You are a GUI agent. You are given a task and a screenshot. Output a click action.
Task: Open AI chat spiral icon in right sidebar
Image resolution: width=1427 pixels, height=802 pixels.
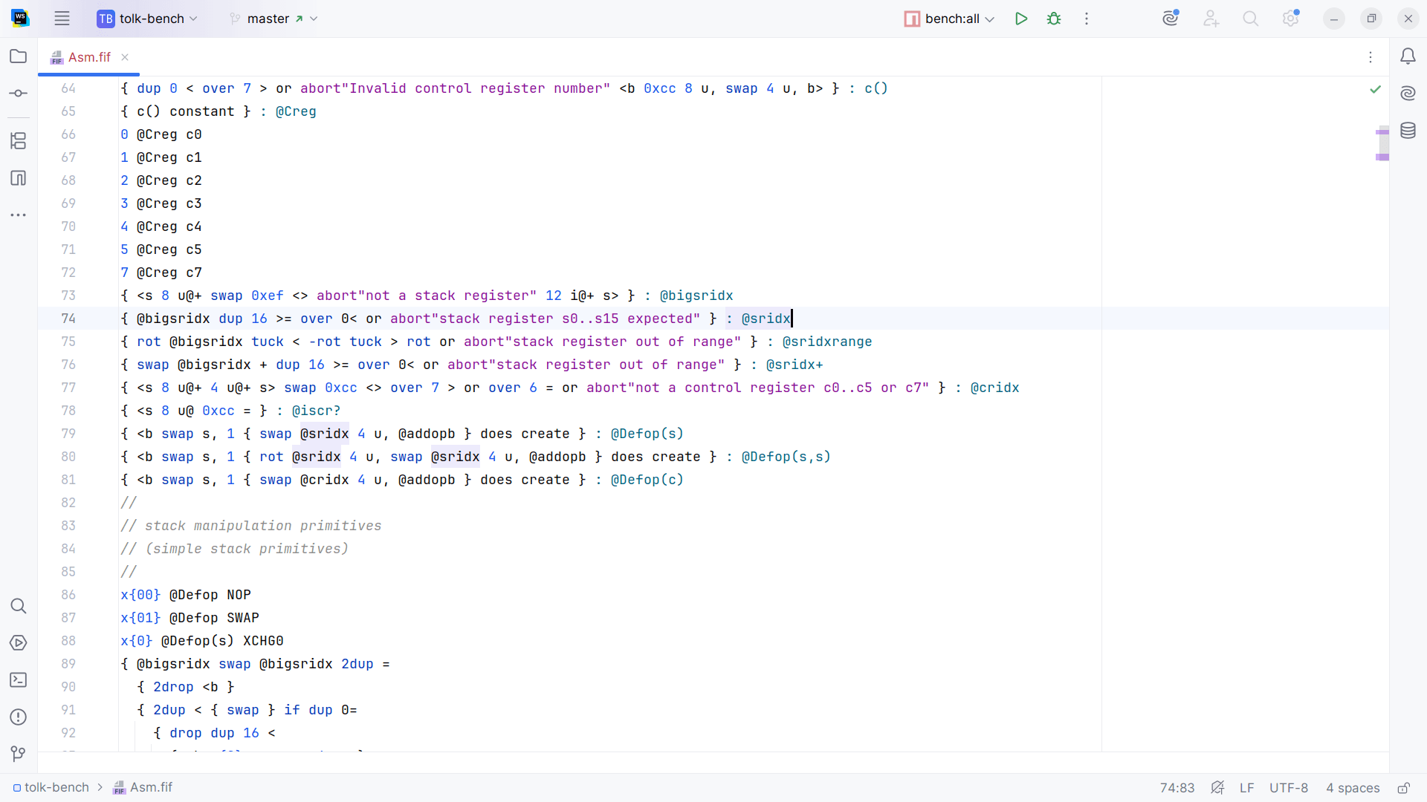(1408, 94)
